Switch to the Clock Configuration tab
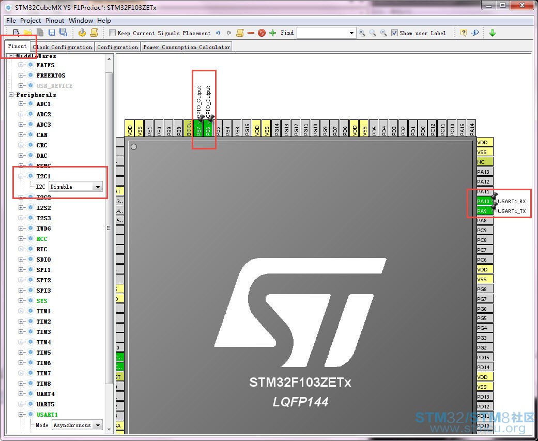This screenshot has width=538, height=441. click(63, 47)
